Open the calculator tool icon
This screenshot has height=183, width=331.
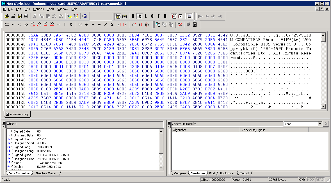(x=195, y=25)
